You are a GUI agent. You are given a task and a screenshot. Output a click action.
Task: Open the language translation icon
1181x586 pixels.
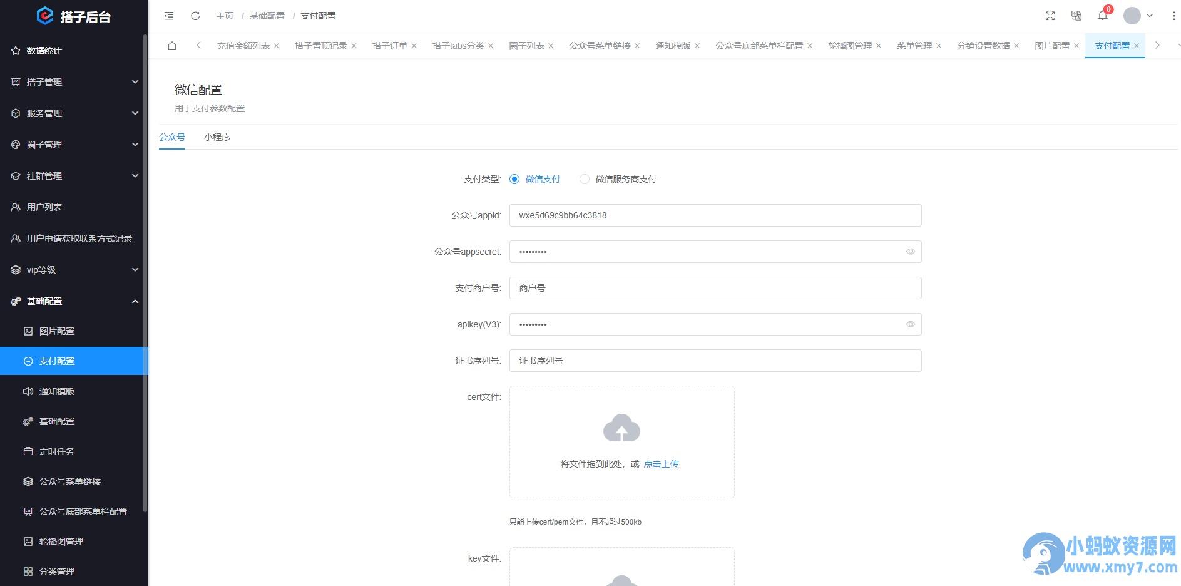pyautogui.click(x=1076, y=16)
